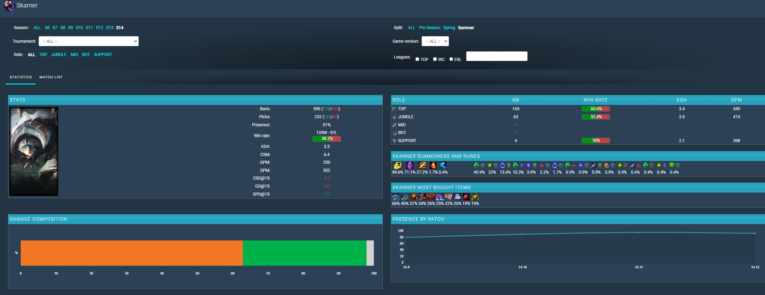Image resolution: width=765 pixels, height=295 pixels.
Task: Select season S6 filter
Action: [47, 28]
